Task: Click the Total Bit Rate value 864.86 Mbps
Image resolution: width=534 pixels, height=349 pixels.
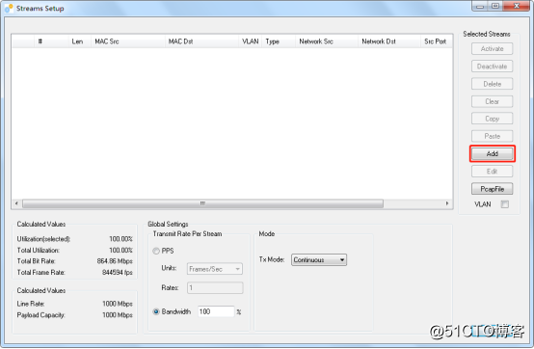Action: (115, 261)
